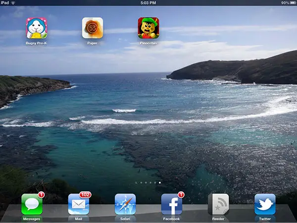
Task: Tap the Wi-Fi signal icon in status bar
Action: click(x=13, y=3)
